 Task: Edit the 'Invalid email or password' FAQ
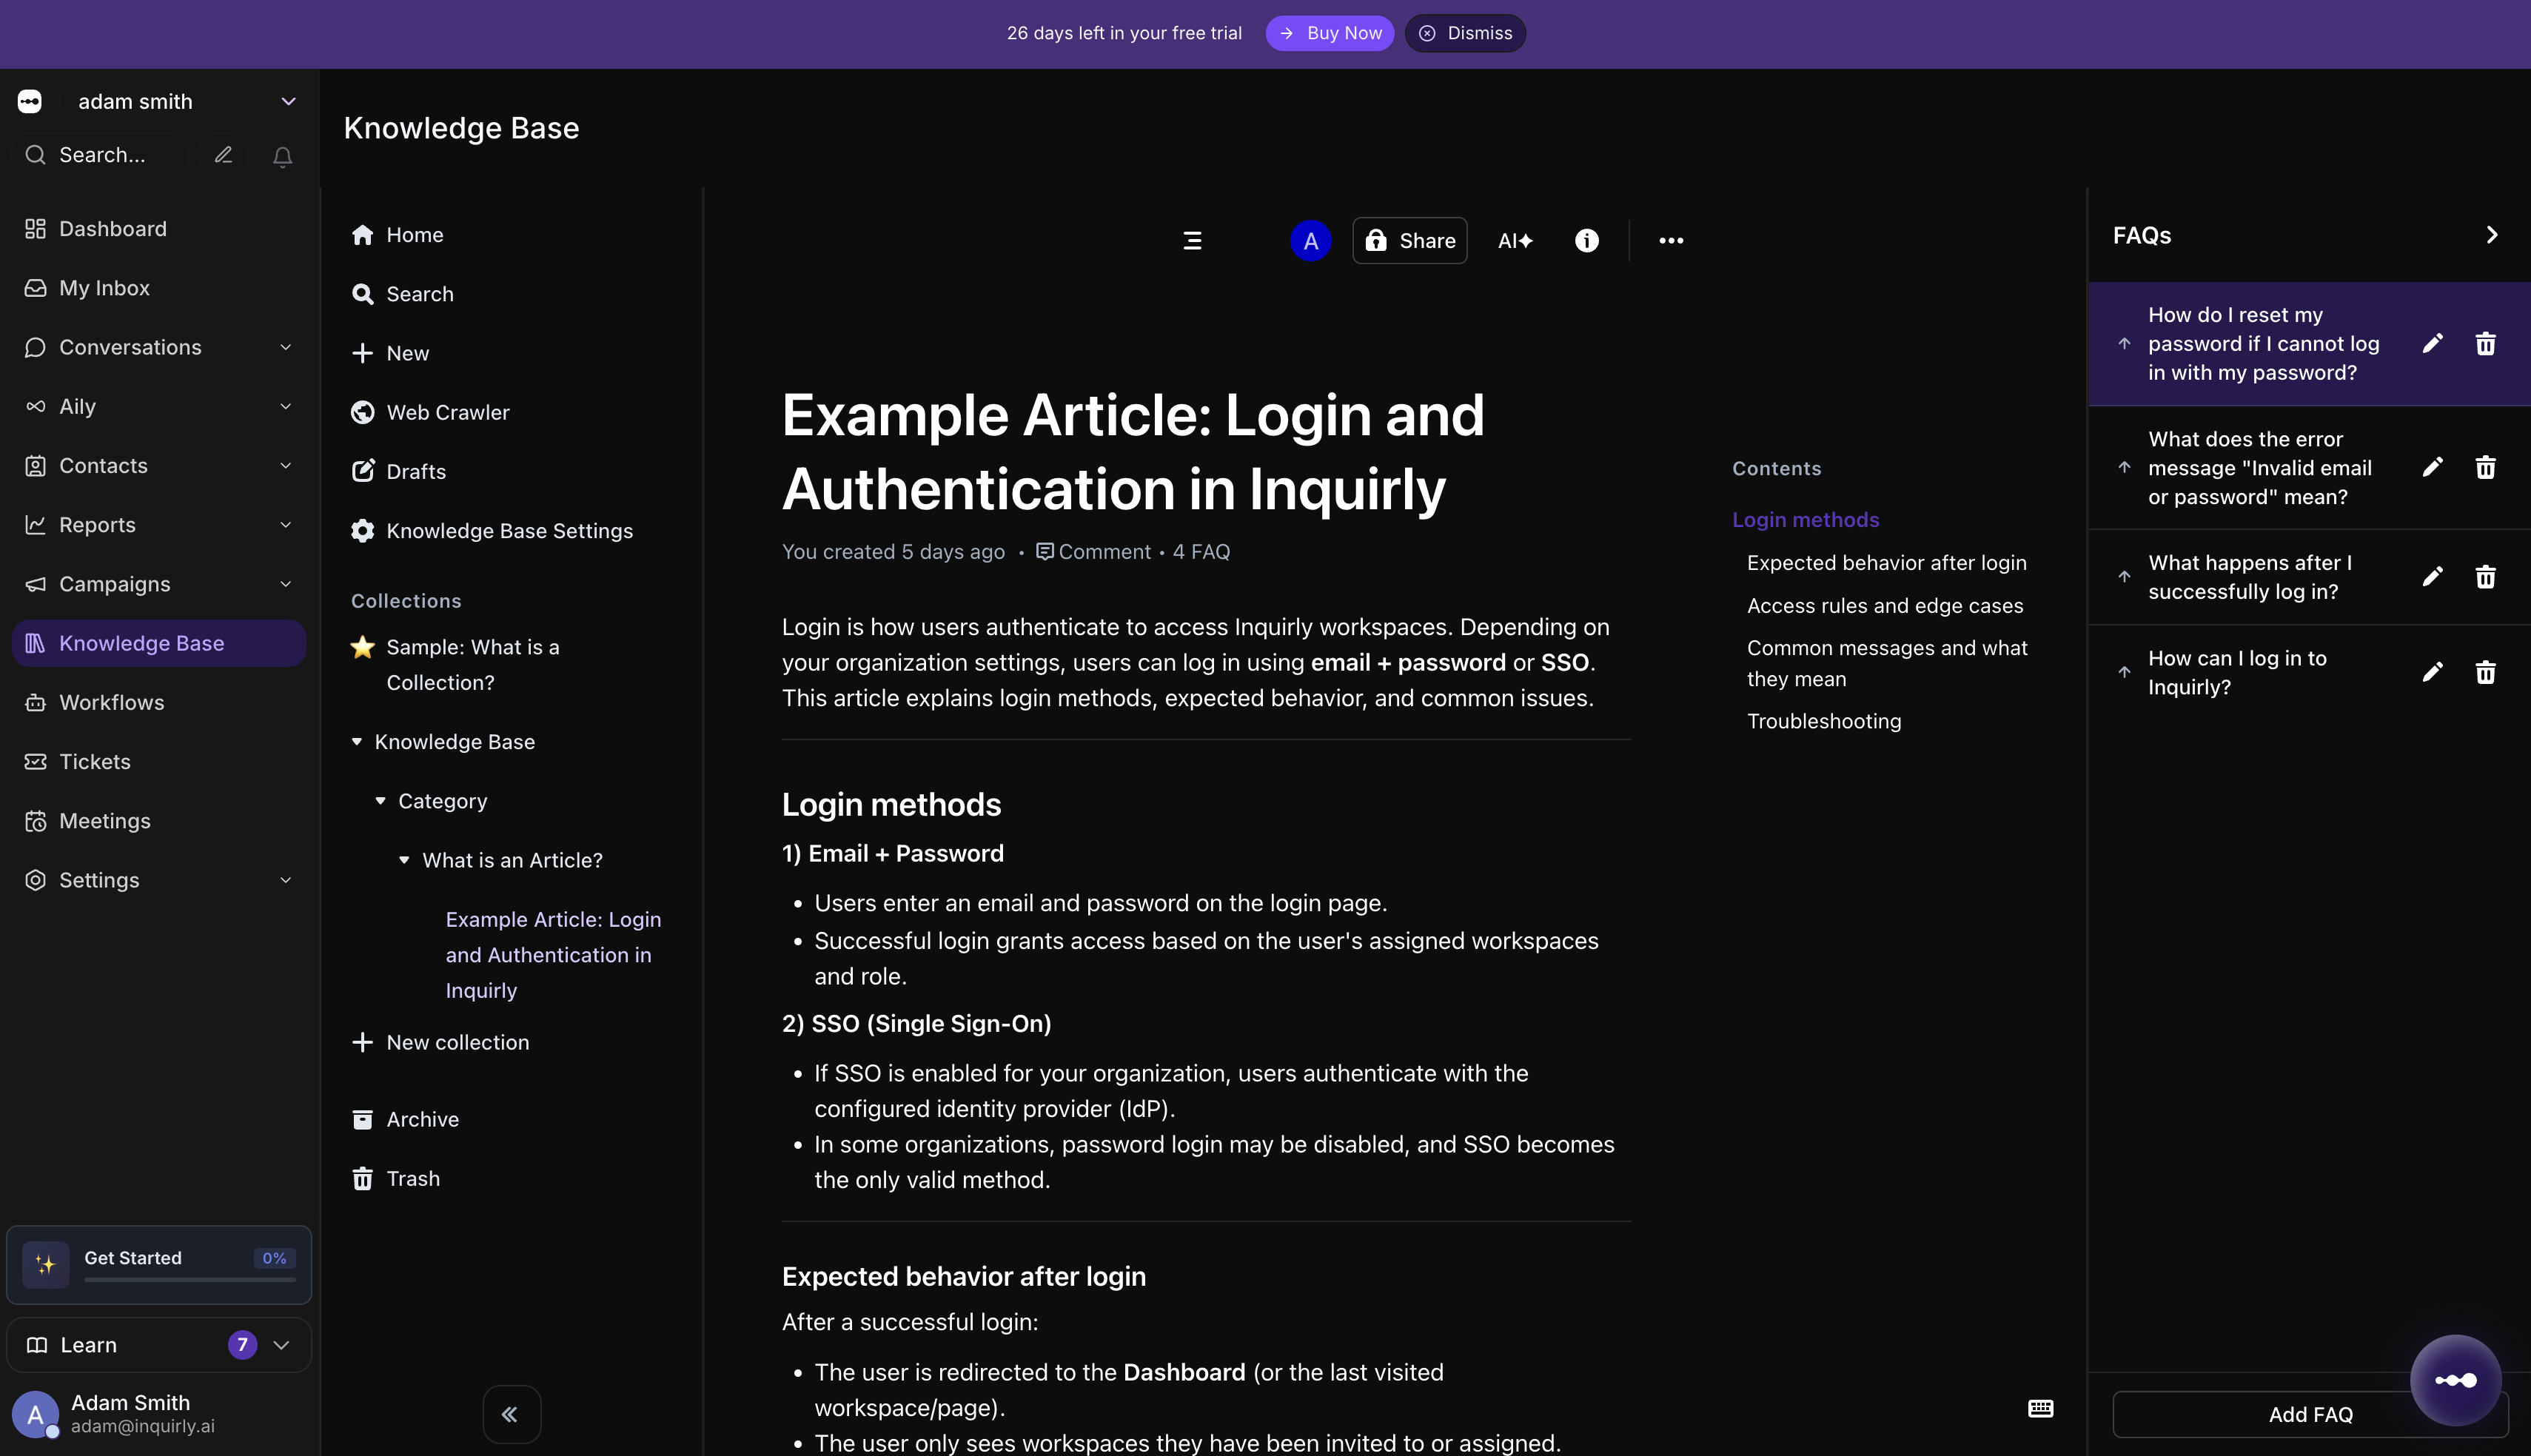point(2432,467)
